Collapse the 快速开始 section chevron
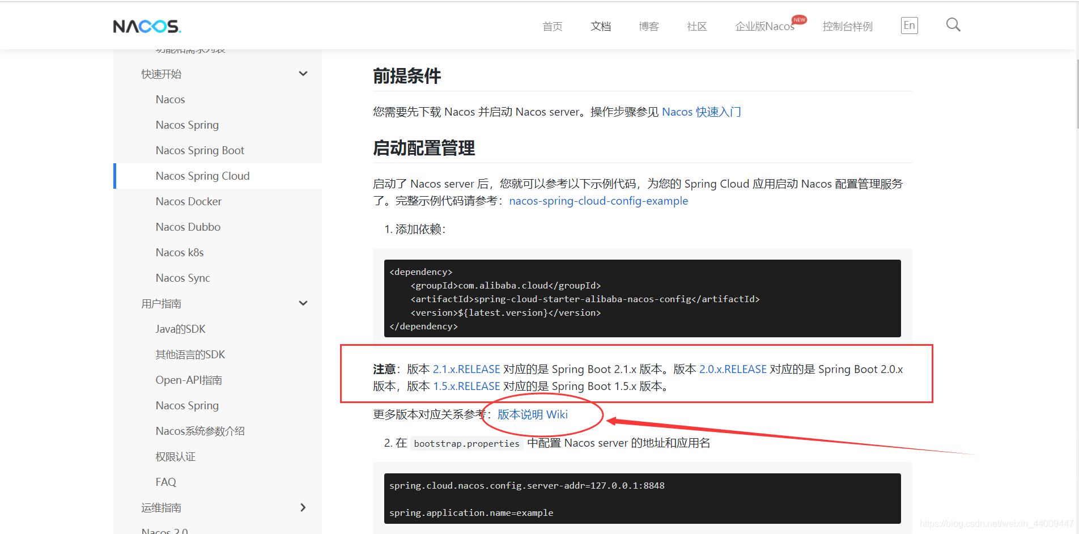 [x=303, y=74]
